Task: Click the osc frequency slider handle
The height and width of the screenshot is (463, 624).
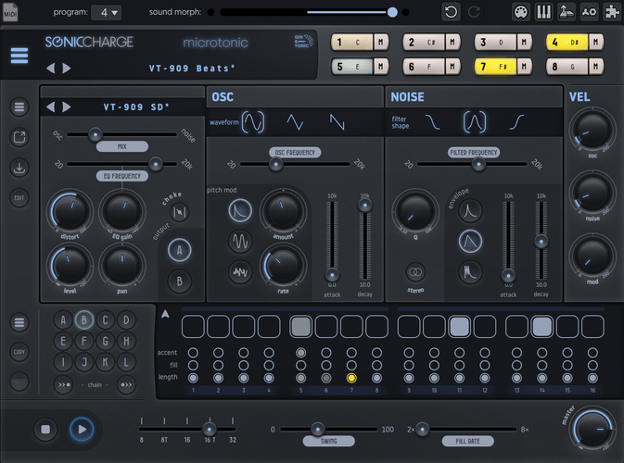Action: (275, 164)
